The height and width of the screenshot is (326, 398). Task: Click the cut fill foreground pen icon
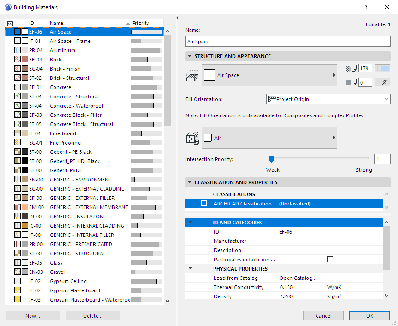(x=351, y=69)
